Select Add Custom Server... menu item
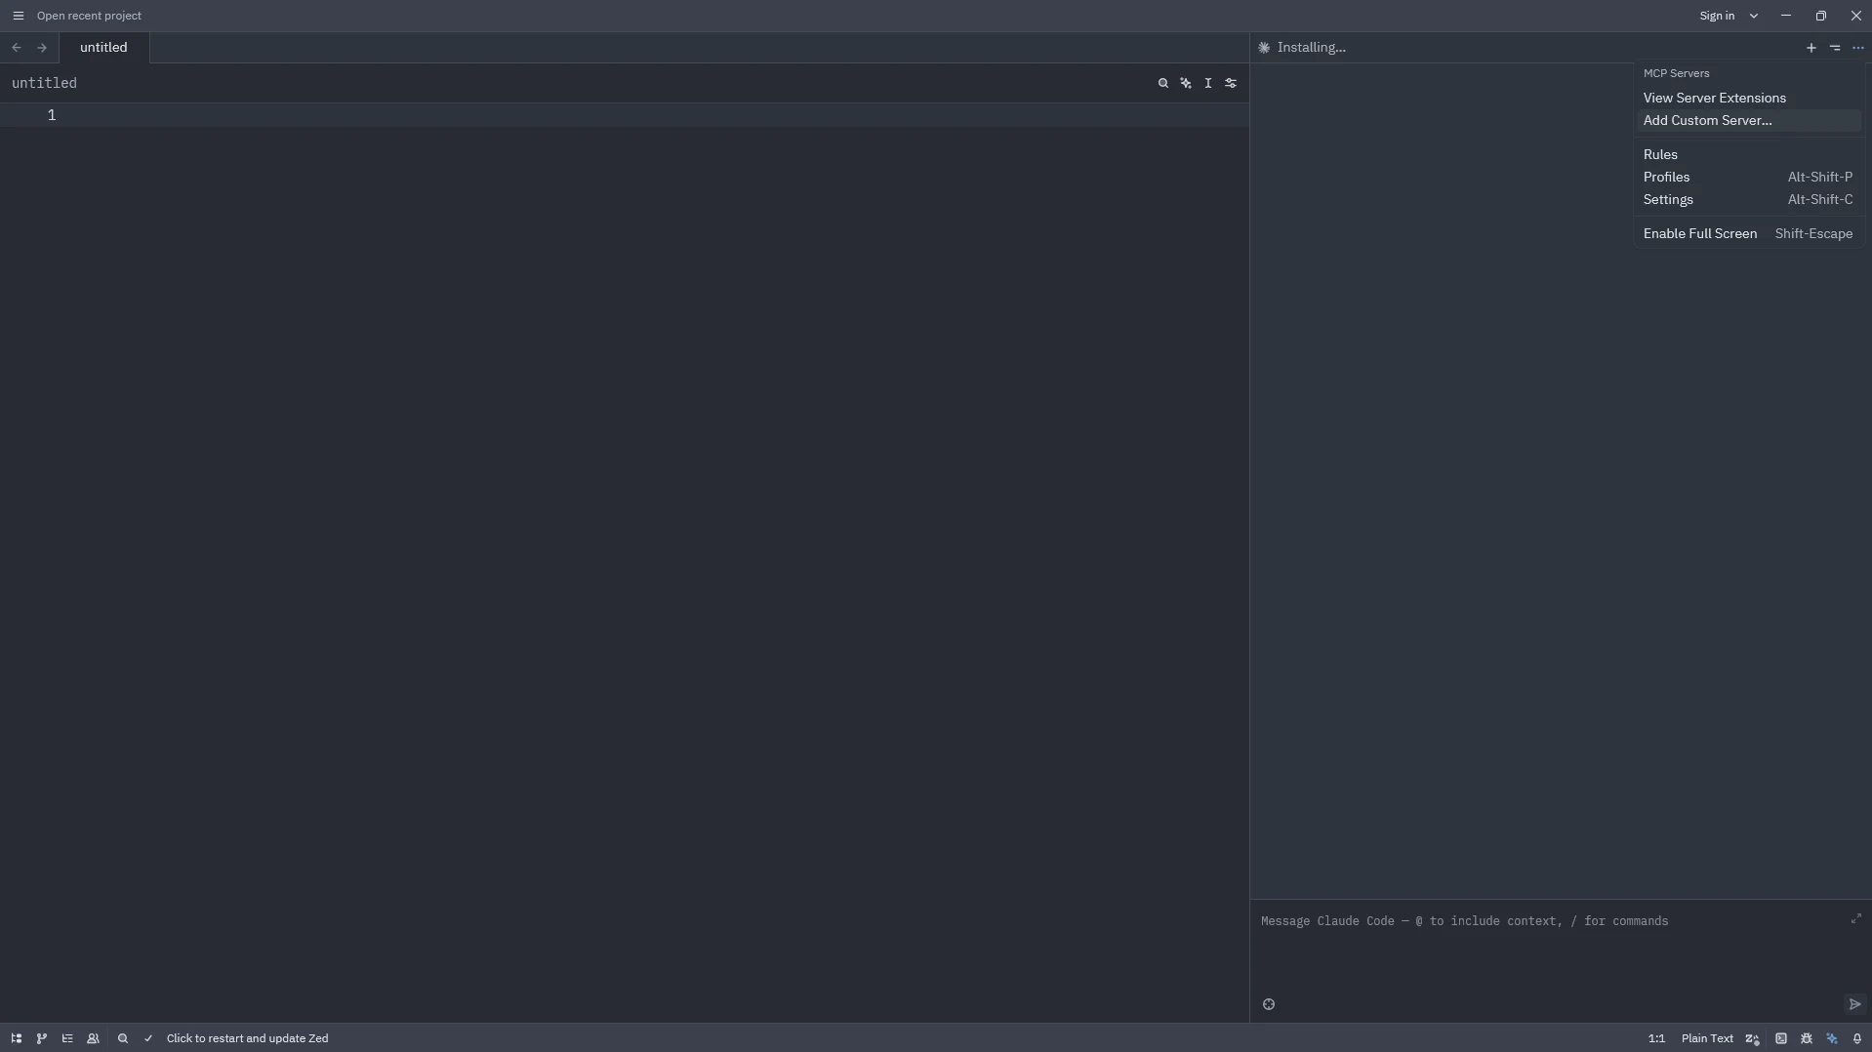Screen dimensions: 1872x1052 point(1707,120)
